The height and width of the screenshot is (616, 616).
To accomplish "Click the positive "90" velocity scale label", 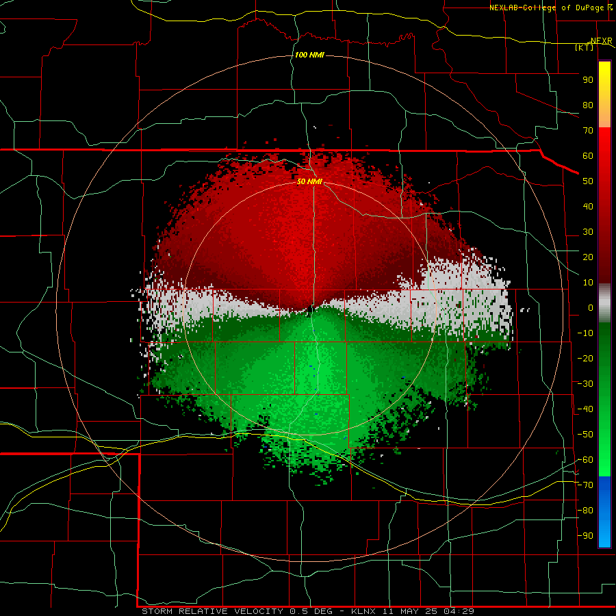I will (588, 80).
